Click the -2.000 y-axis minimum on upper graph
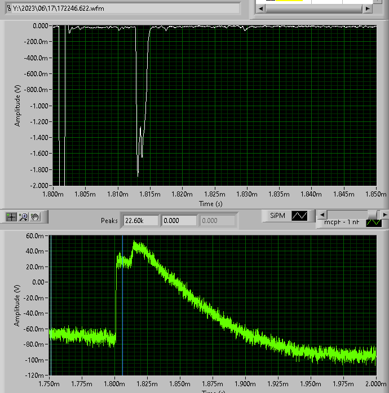 [x=39, y=186]
